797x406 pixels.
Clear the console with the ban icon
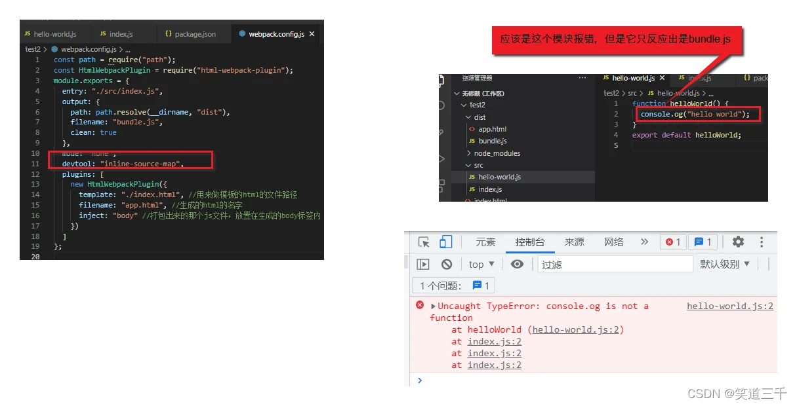click(x=447, y=265)
